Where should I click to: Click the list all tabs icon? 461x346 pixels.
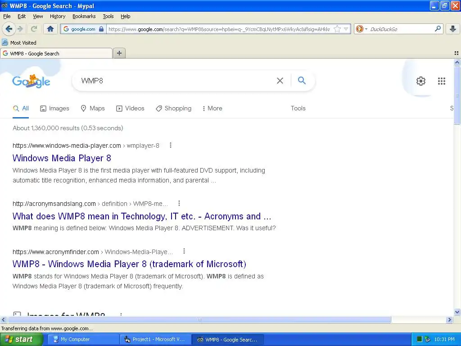(456, 53)
